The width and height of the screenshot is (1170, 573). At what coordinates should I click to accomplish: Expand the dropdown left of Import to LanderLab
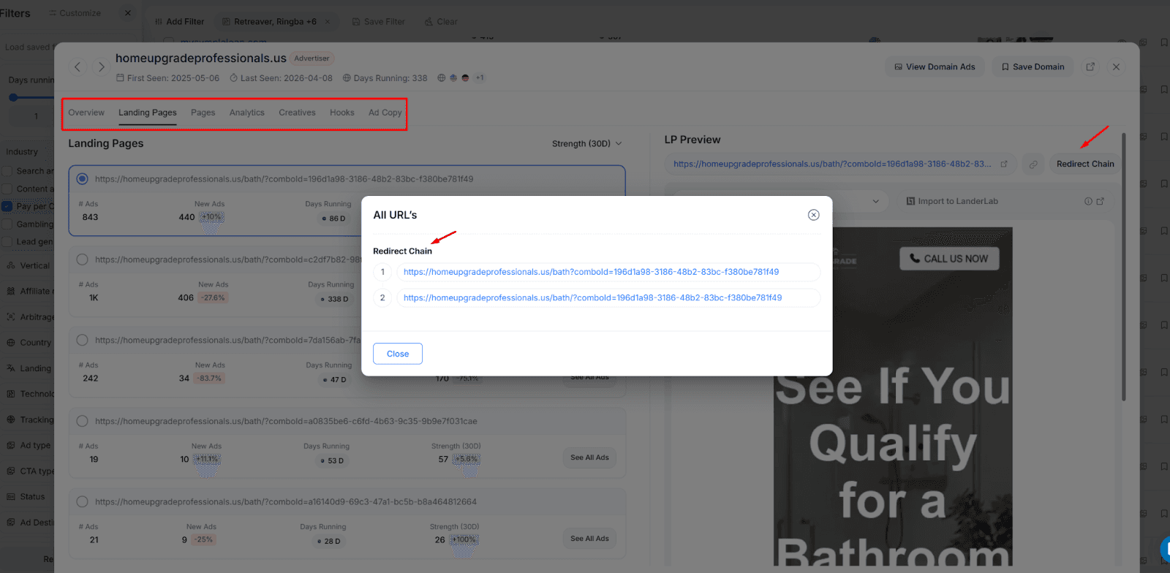click(x=876, y=201)
